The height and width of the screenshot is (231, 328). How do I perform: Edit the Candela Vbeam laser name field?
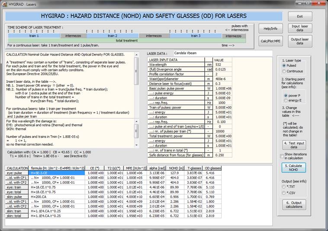[223, 53]
